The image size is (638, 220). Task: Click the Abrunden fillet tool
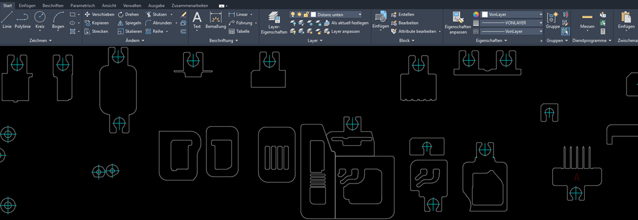(159, 23)
